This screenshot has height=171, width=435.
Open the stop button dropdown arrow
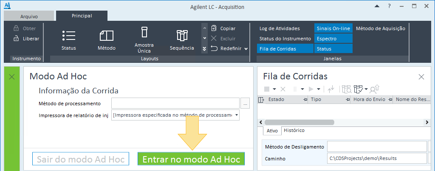274,89
